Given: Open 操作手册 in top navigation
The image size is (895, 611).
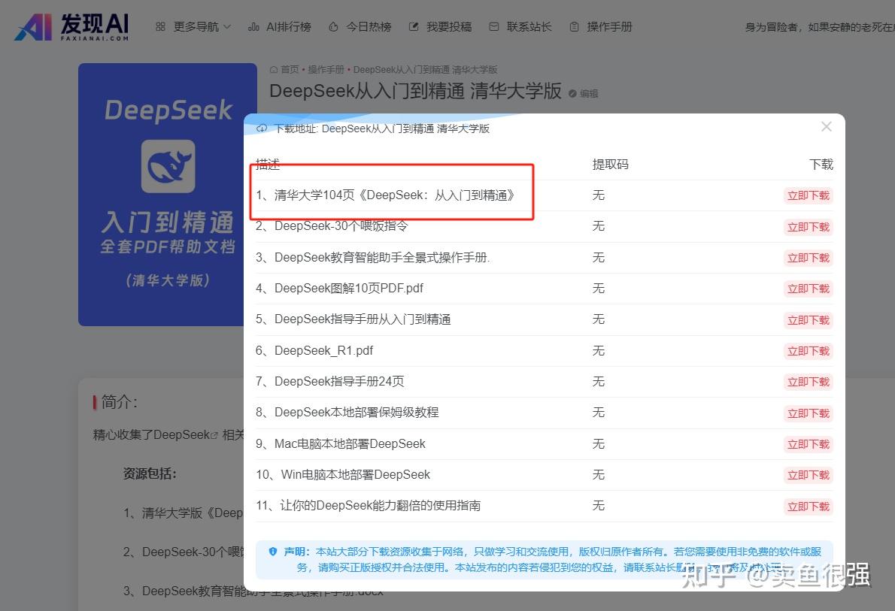Looking at the screenshot, I should pos(601,27).
